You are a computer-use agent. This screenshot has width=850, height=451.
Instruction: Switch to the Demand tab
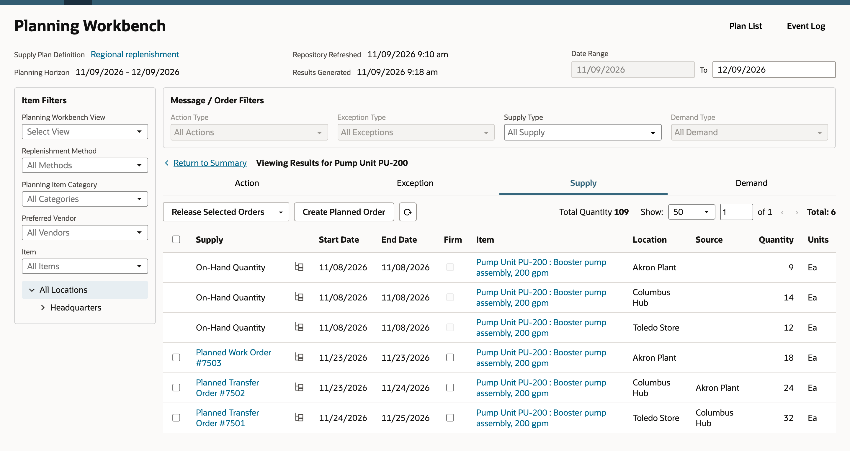click(751, 183)
